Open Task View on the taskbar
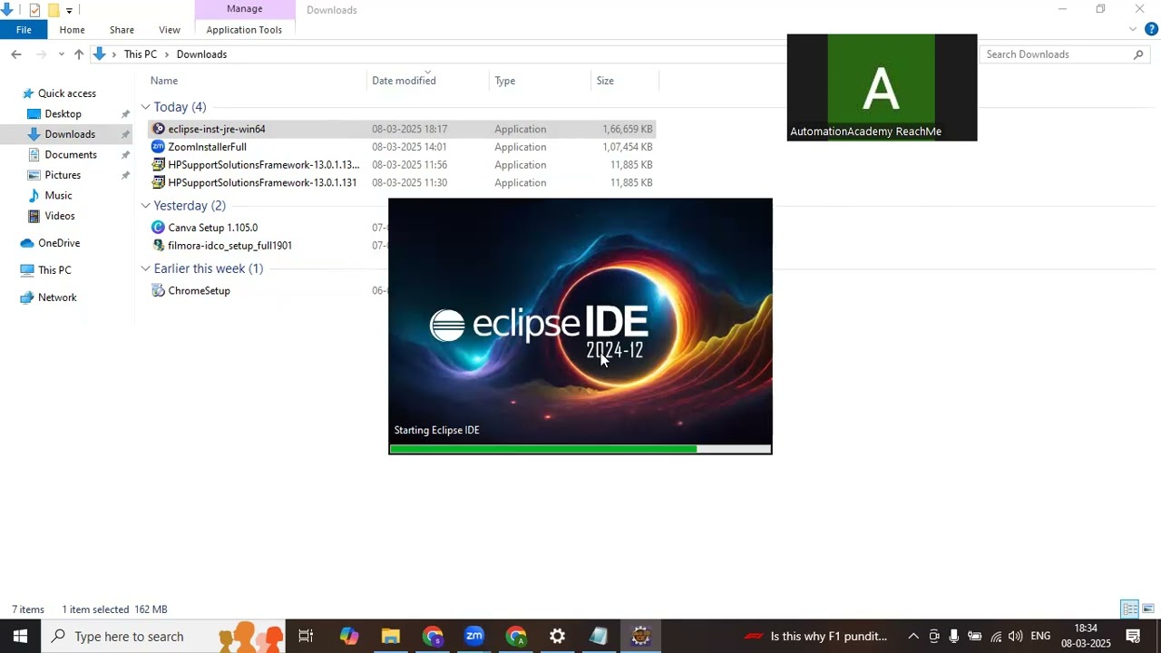This screenshot has width=1161, height=653. tap(306, 636)
